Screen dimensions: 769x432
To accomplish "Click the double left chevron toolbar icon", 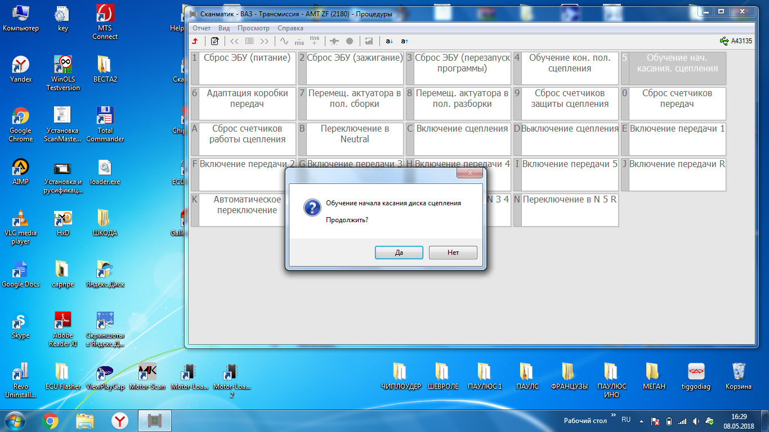I will click(x=235, y=41).
